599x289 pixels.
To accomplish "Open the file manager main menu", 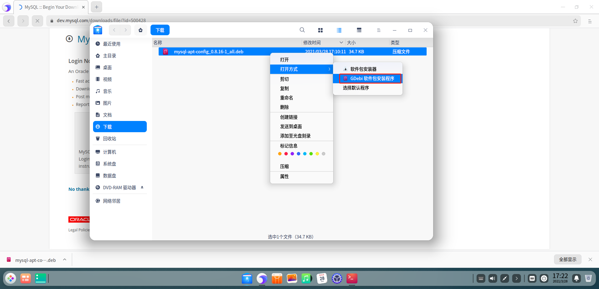I will tap(379, 30).
